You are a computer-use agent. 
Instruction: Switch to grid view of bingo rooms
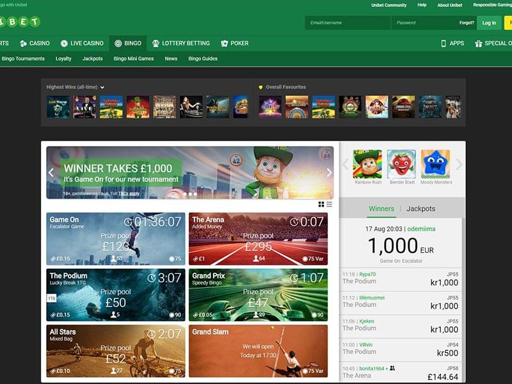321,204
